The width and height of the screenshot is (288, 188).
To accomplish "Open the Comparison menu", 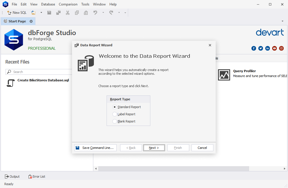I will (x=68, y=4).
